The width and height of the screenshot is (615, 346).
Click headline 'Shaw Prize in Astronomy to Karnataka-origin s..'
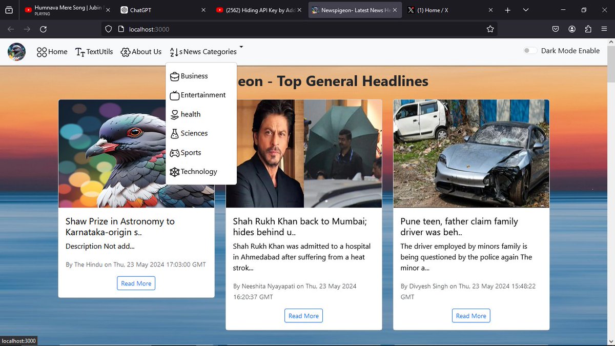(x=120, y=227)
